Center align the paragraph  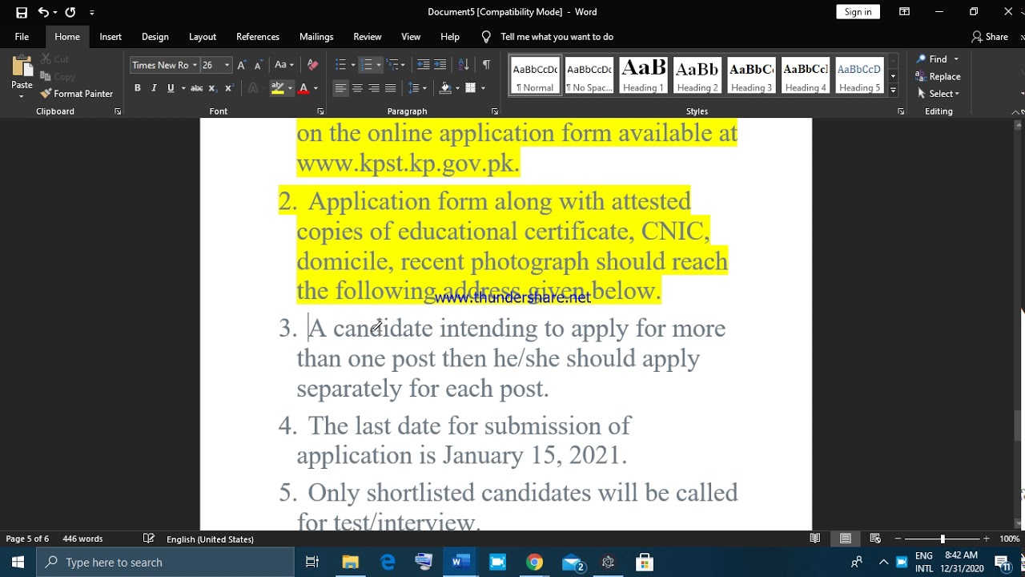[357, 88]
